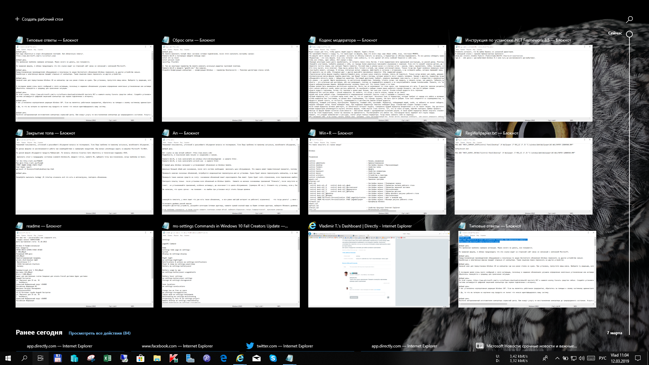
Task: Click the battery power icon in the tray
Action: [566, 358]
